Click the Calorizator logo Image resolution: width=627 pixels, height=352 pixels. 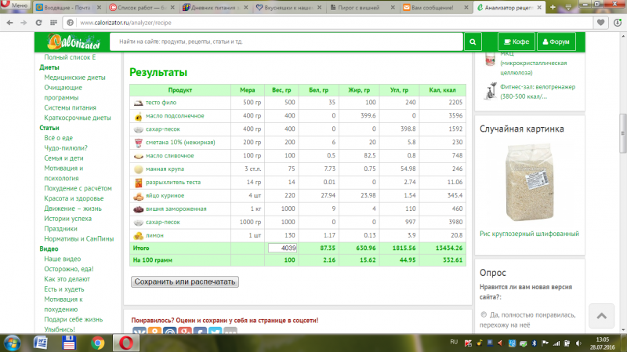(74, 42)
